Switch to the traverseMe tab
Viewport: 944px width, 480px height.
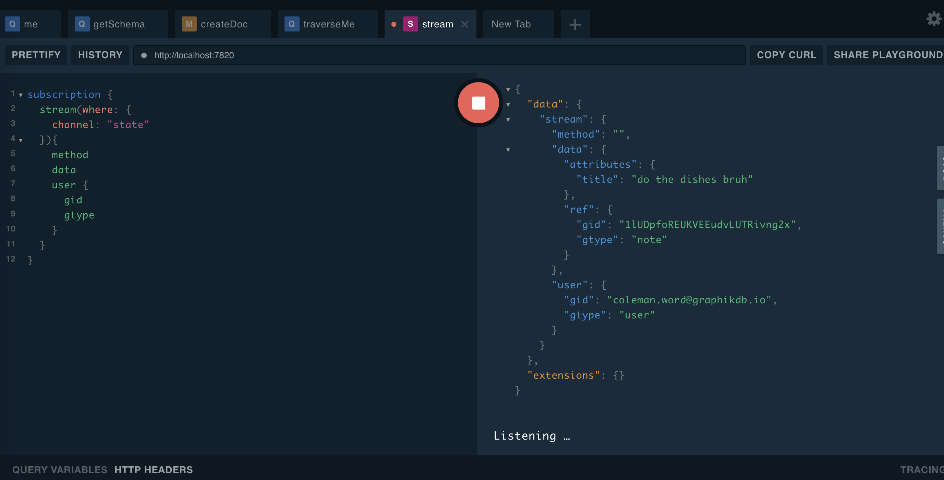(328, 24)
